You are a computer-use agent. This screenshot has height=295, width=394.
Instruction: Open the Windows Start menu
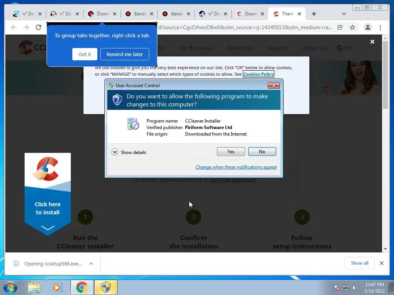click(x=10, y=287)
